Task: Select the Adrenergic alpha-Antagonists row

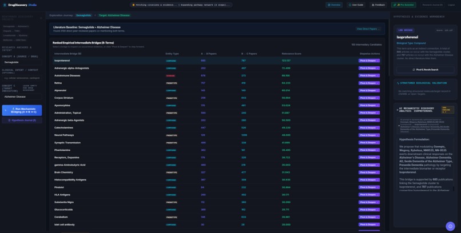Action: (217, 68)
